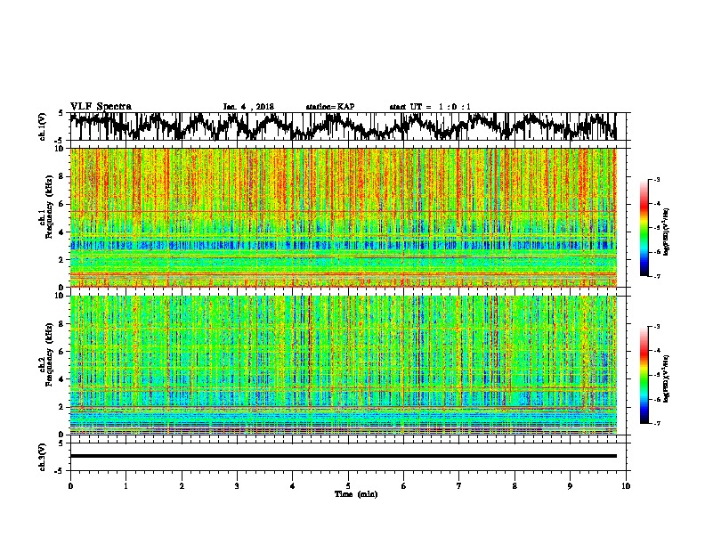This screenshot has height=545, width=705.
Task: Click the ch.1 spectrogram color scale bar
Action: (x=644, y=228)
